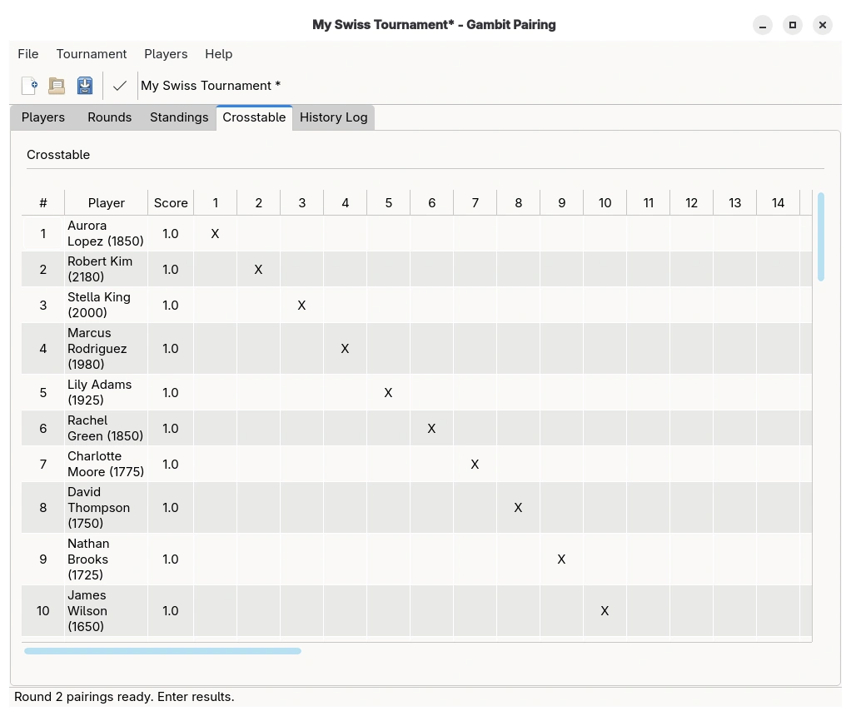Click the score 1.0 in Aurora Lopez's row
The height and width of the screenshot is (716, 851).
click(x=171, y=233)
